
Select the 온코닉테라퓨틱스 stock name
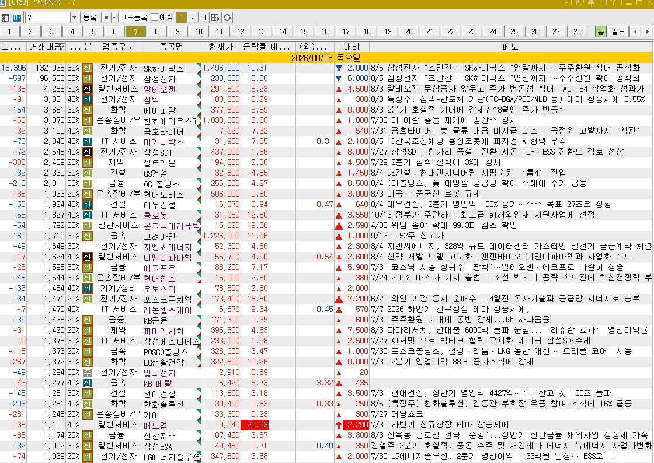pos(172,226)
